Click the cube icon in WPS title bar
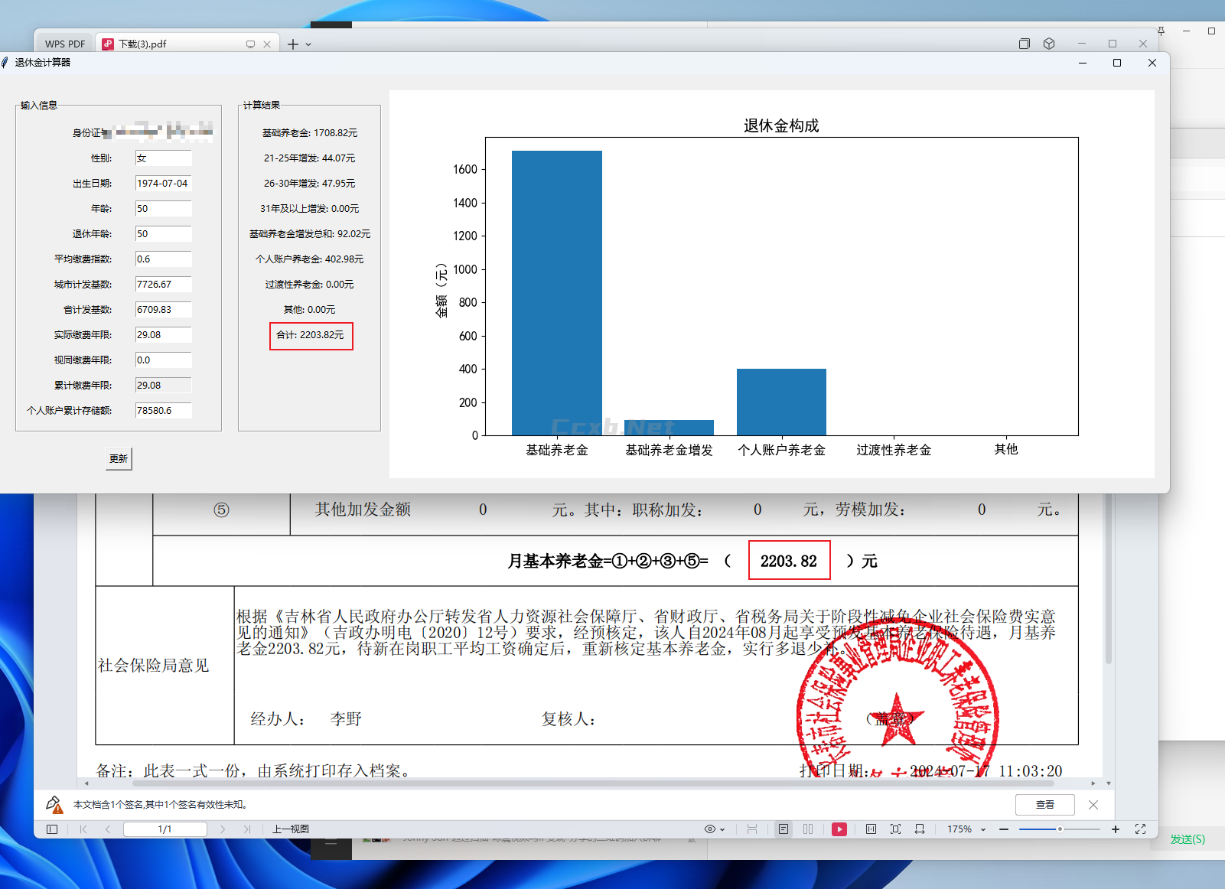This screenshot has width=1225, height=889. pos(1049,44)
